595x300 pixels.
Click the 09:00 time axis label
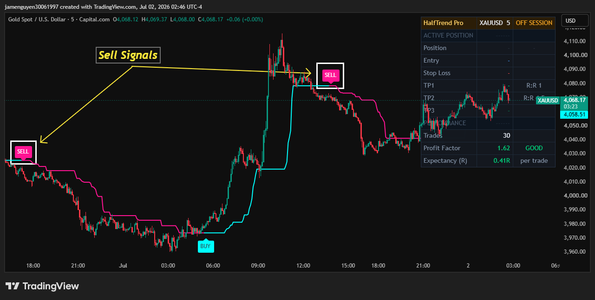[x=258, y=266]
